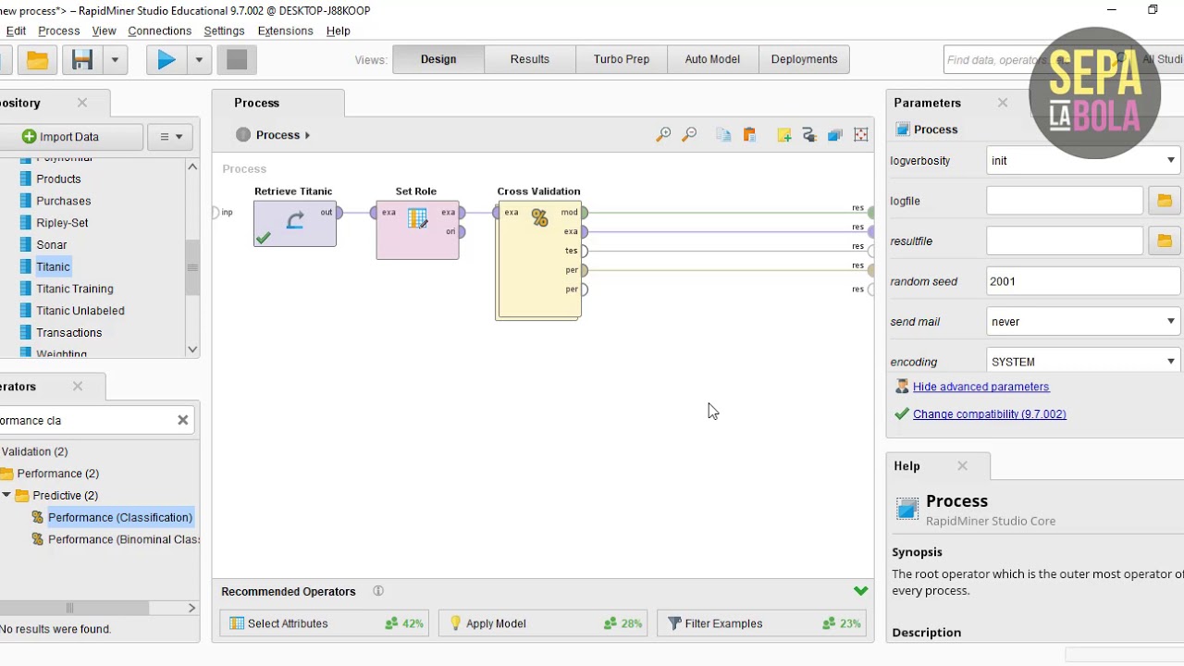Image resolution: width=1184 pixels, height=666 pixels.
Task: Close the Repository panel tab
Action: tap(82, 103)
